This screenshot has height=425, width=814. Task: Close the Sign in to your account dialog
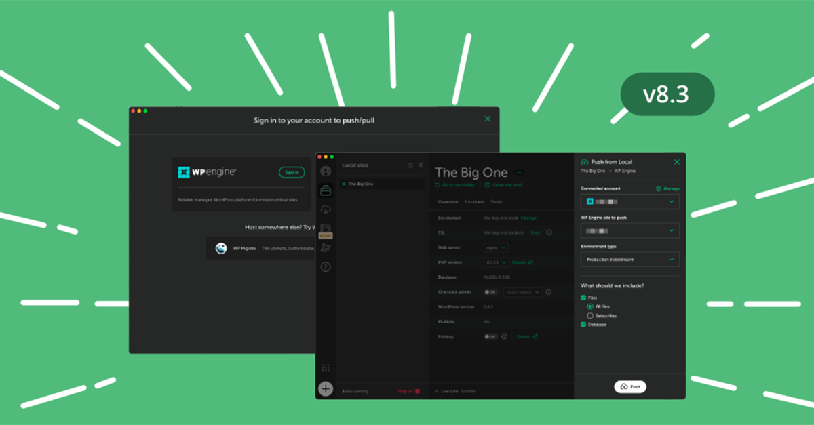click(x=487, y=119)
